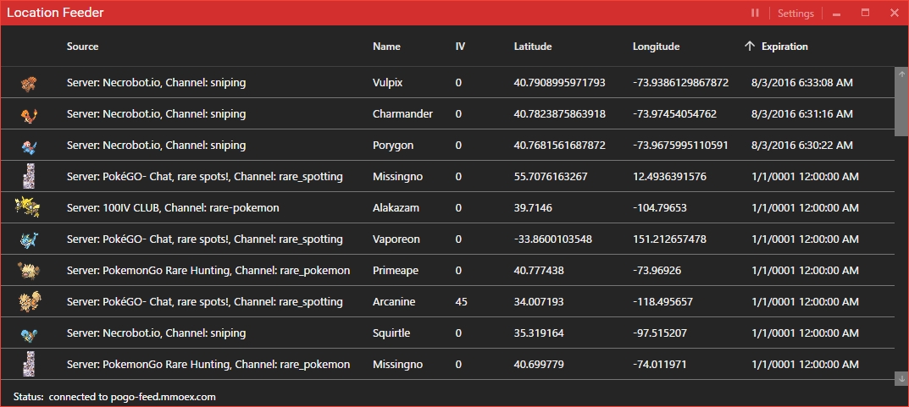
Task: Click the Missingno icon at latitude 55.7076163267
Action: tap(28, 177)
